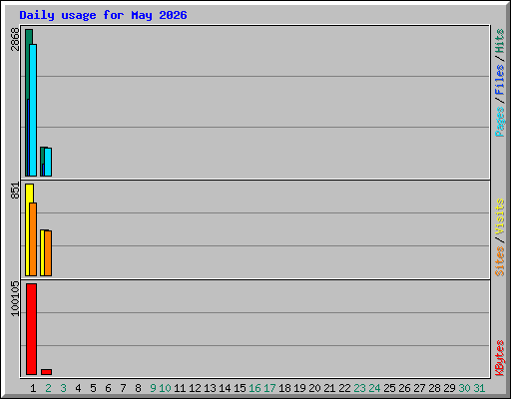Click day label 27 on the x-axis
Image resolution: width=511 pixels, height=399 pixels.
point(419,388)
